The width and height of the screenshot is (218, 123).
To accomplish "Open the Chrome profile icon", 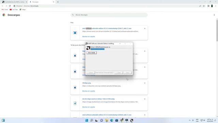I will click(x=212, y=6).
